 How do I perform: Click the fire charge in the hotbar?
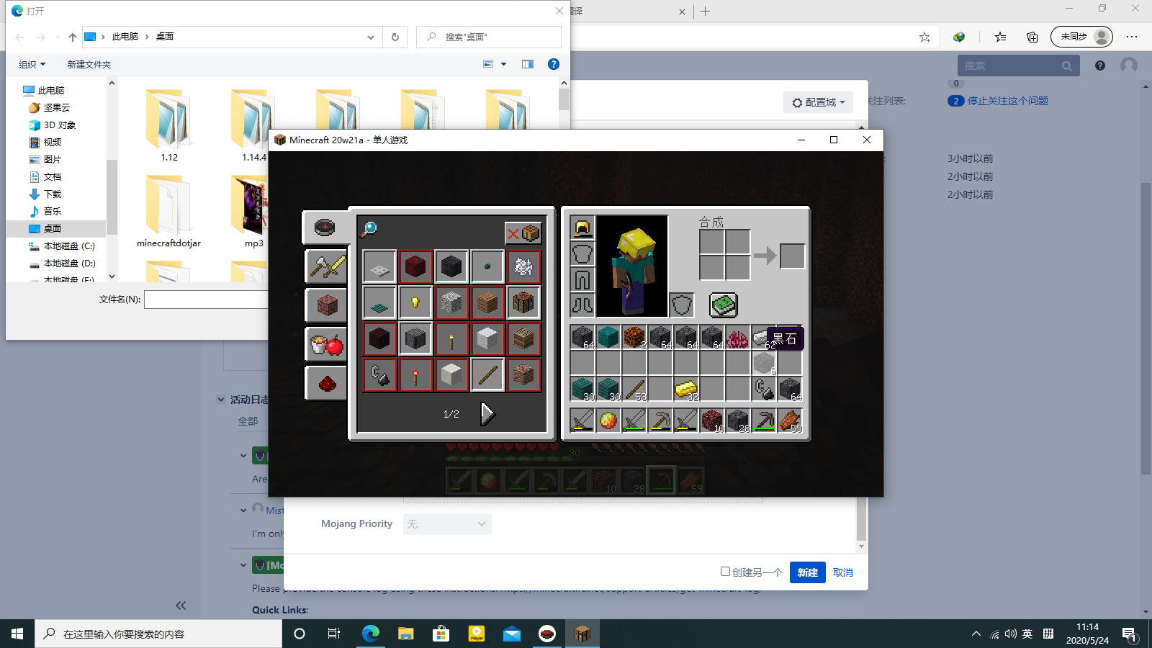608,420
